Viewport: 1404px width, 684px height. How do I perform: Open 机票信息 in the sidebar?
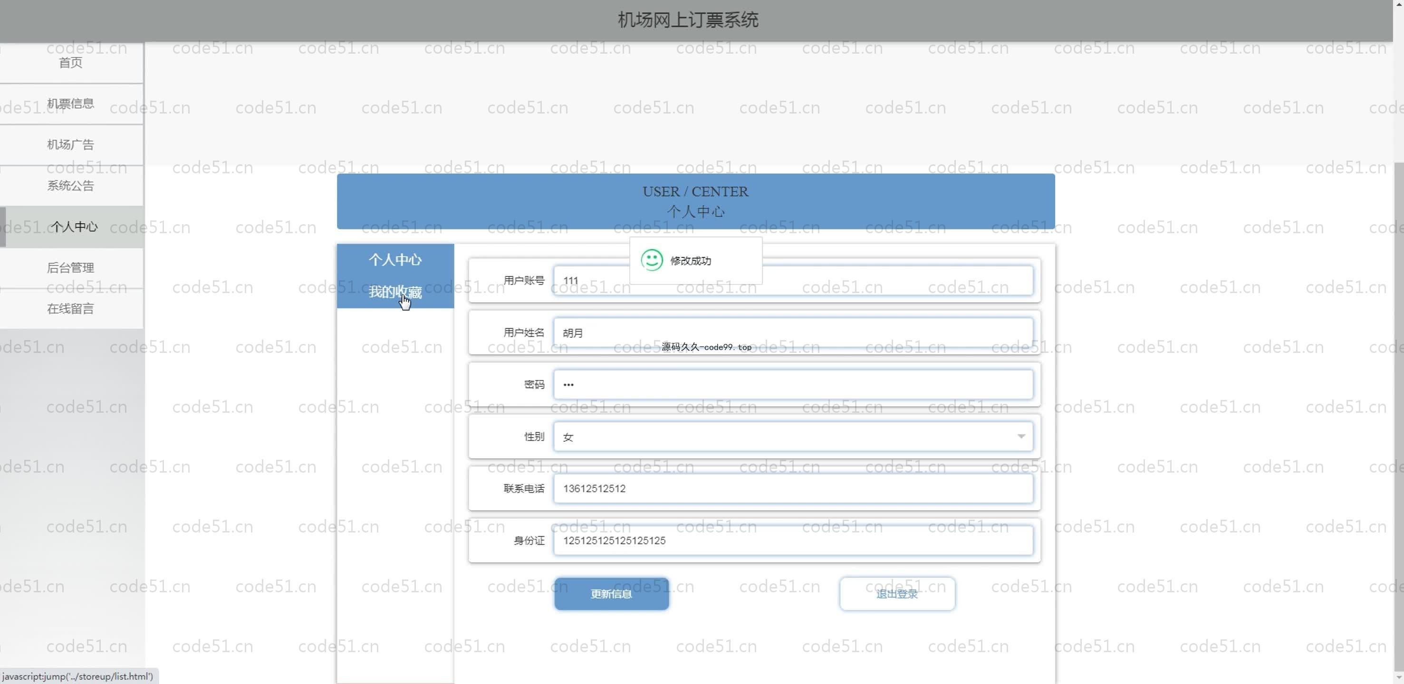(x=71, y=104)
